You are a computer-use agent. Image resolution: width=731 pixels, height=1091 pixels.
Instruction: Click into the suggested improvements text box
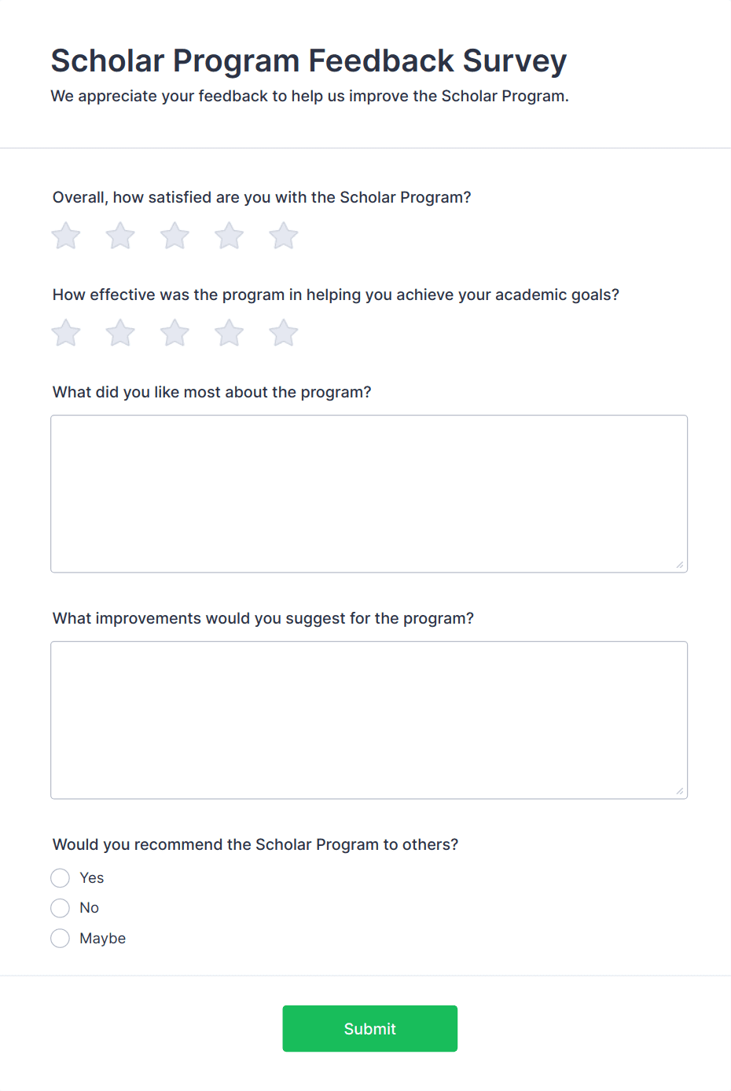pos(369,719)
